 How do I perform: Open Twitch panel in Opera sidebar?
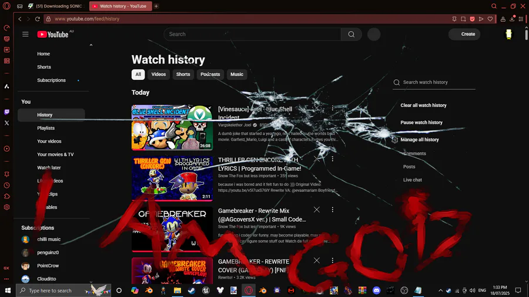pos(6,112)
